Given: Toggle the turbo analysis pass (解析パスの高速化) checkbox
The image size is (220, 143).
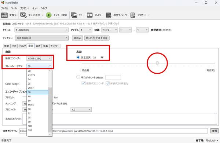Looking at the screenshot, I should tap(107, 83).
